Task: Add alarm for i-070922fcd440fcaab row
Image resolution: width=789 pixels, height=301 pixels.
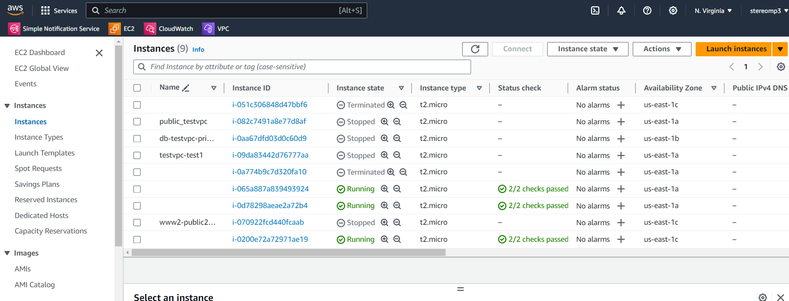Action: tap(621, 223)
